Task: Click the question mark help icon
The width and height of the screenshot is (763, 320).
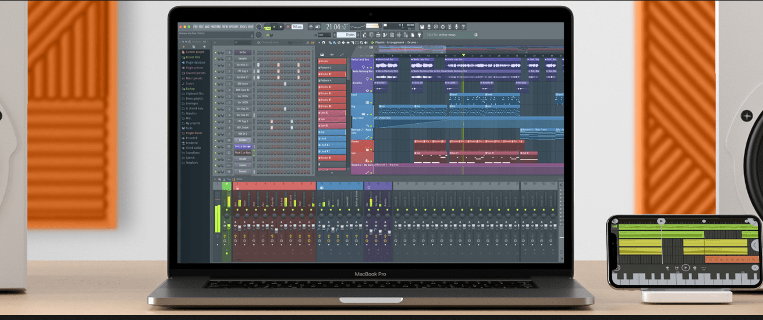Action: pos(464,26)
